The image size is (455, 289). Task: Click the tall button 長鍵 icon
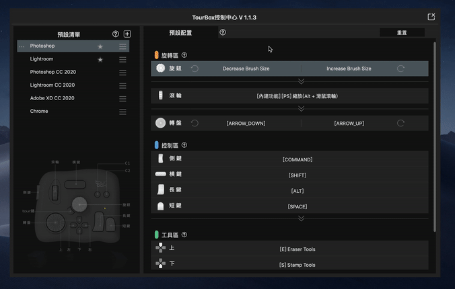[x=160, y=190]
